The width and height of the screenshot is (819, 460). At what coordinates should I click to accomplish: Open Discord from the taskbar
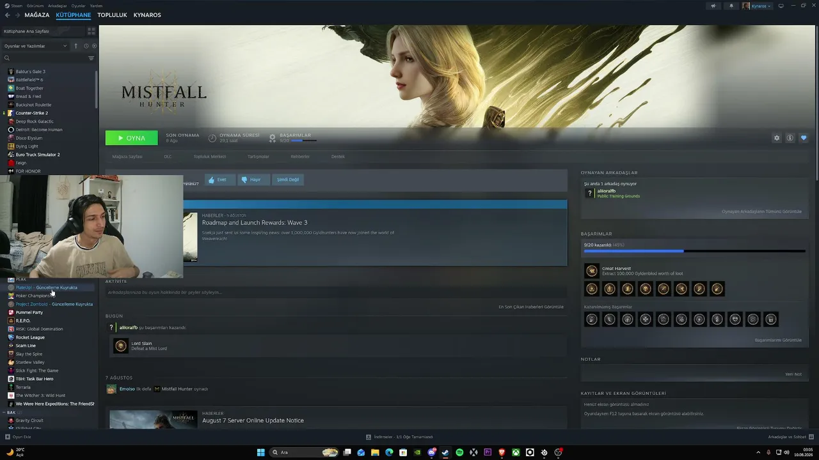[x=431, y=452]
